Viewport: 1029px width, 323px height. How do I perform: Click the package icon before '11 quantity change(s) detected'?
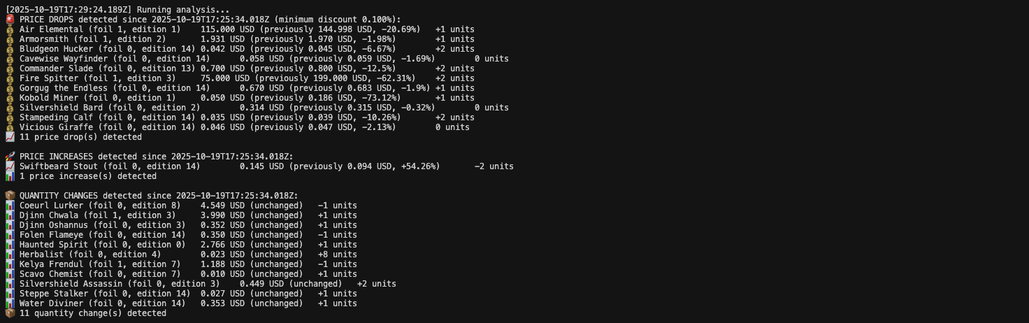click(10, 313)
